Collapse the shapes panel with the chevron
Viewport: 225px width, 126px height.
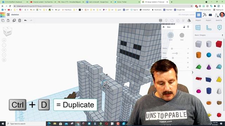pyautogui.click(x=192, y=72)
